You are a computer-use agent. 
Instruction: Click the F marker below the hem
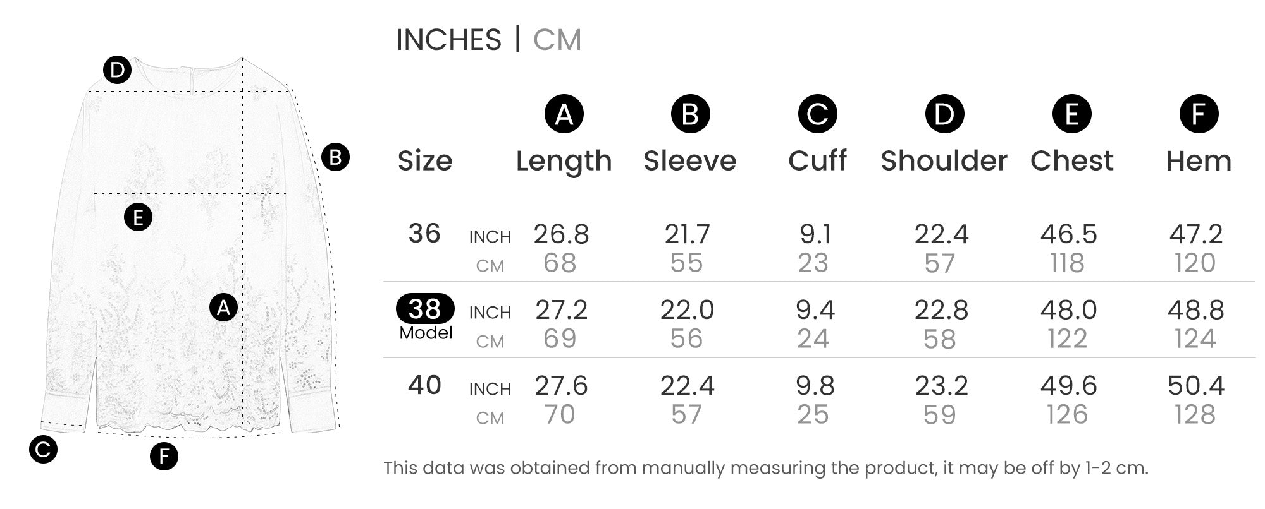164,457
